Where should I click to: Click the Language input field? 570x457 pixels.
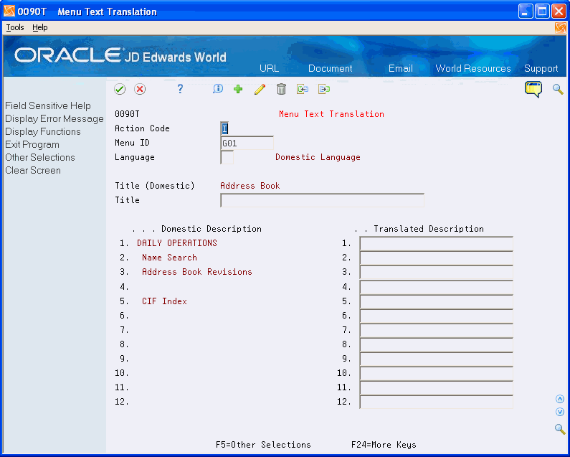tap(227, 158)
